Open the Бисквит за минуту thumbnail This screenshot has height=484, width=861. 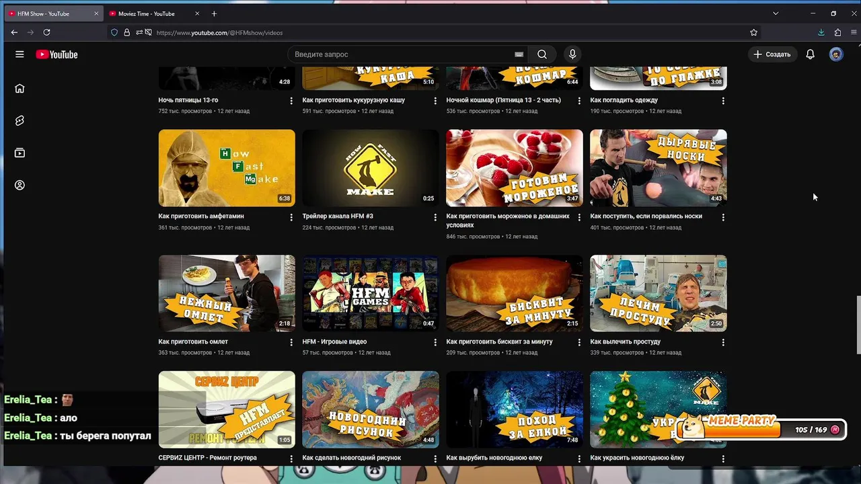(x=515, y=293)
